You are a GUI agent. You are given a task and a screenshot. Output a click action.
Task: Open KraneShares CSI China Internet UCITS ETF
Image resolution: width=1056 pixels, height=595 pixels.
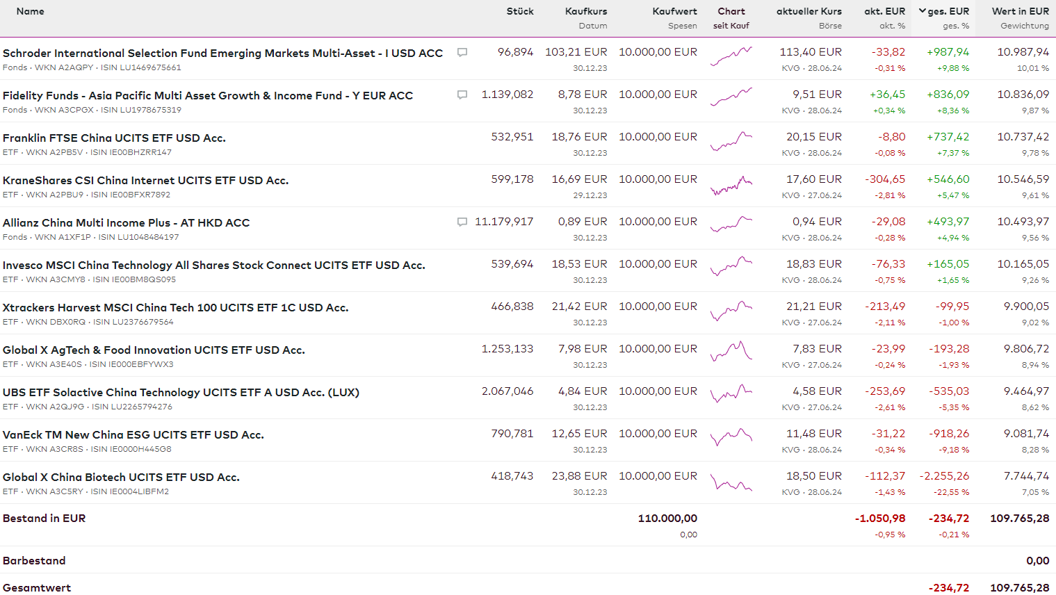145,181
